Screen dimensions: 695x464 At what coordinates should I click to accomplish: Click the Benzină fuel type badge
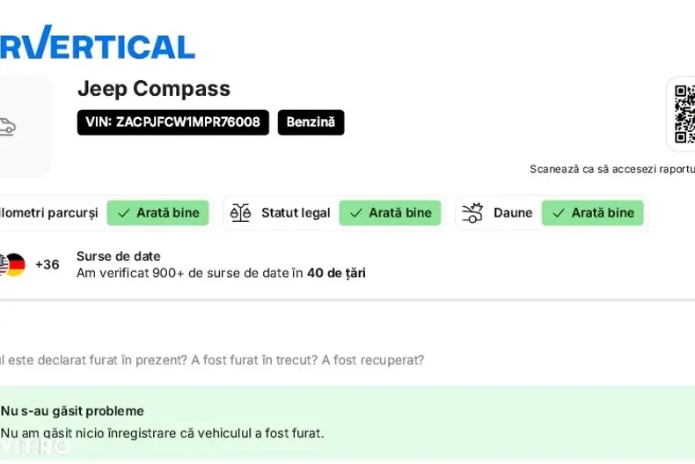(x=311, y=122)
